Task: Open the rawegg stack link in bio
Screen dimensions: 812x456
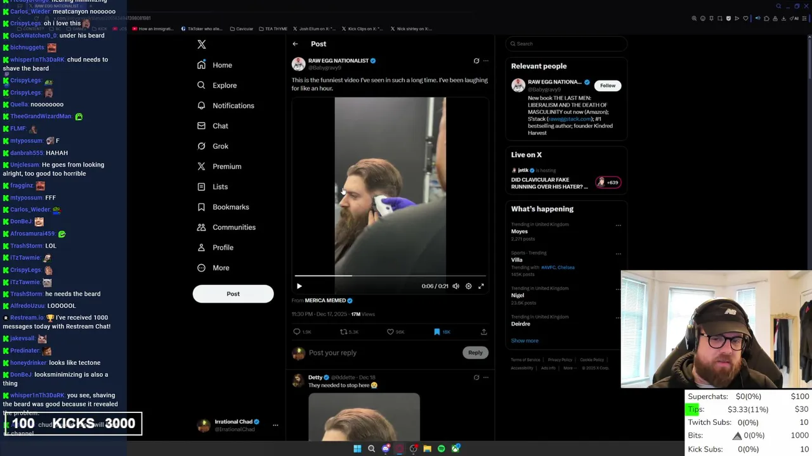Action: point(569,119)
